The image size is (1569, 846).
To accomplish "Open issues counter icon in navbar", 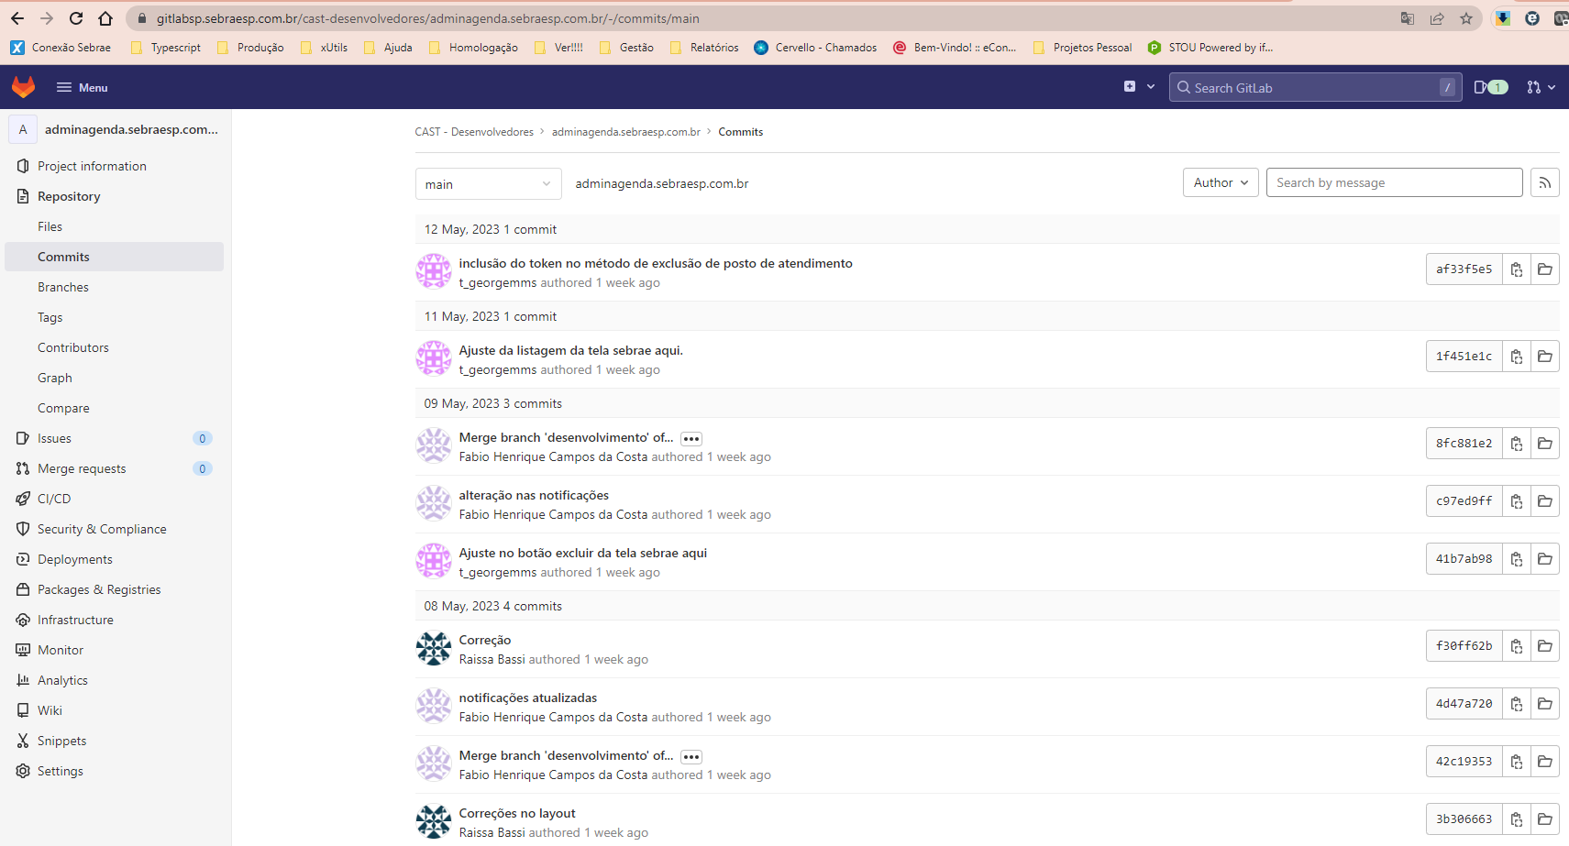I will pyautogui.click(x=1490, y=87).
